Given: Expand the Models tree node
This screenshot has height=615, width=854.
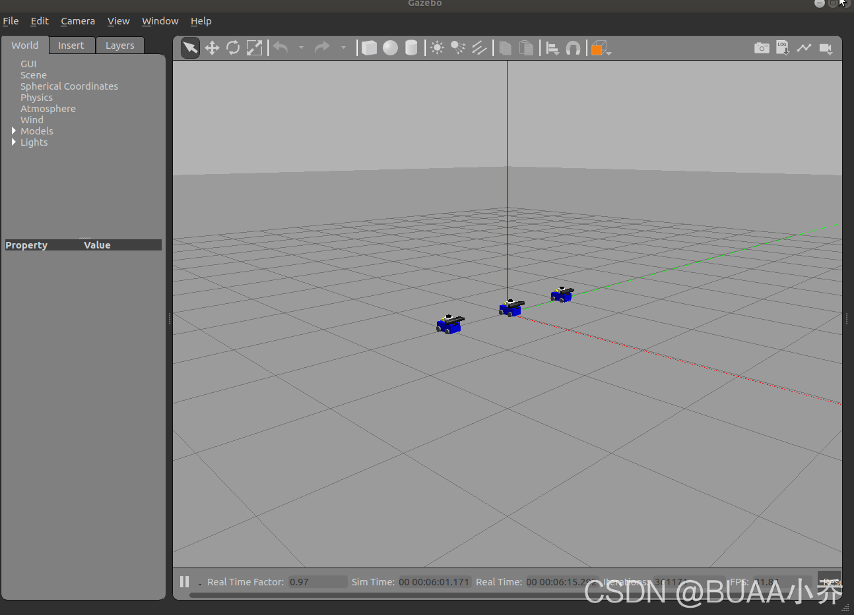Looking at the screenshot, I should pyautogui.click(x=14, y=131).
